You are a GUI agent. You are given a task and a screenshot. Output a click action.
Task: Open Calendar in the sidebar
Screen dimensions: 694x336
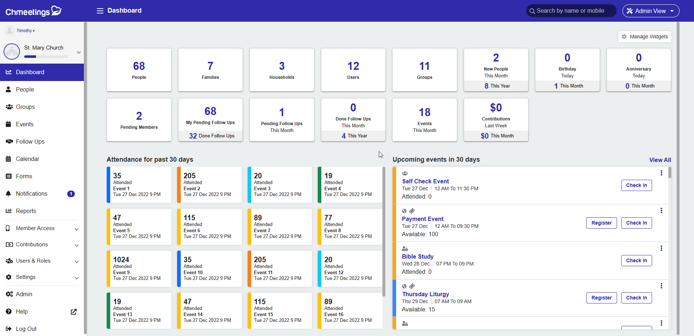[x=42, y=159]
